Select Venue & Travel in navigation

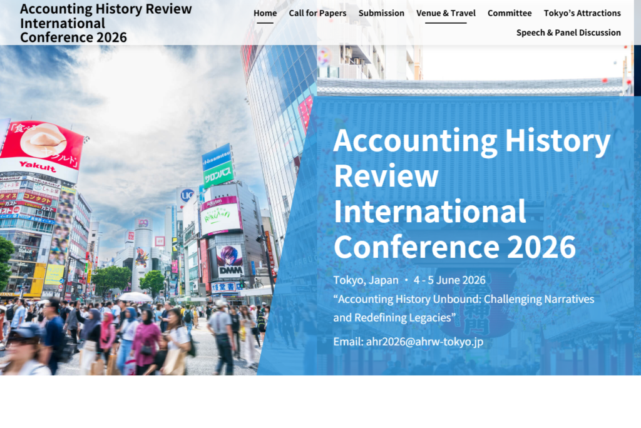pos(446,13)
